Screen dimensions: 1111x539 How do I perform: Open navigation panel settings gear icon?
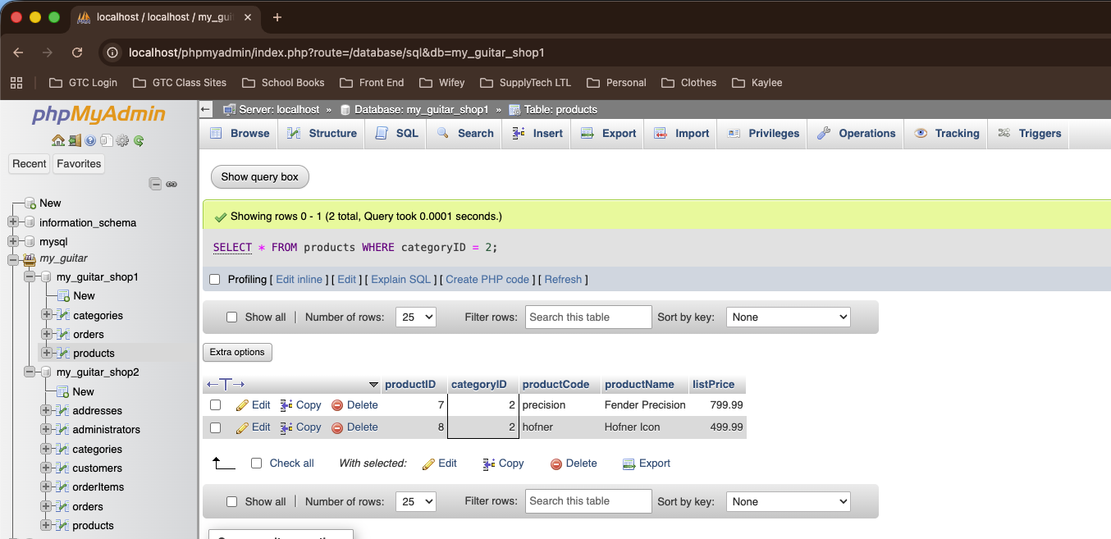tap(122, 140)
